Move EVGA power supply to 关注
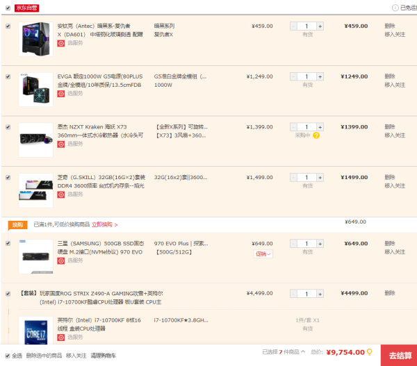Viewport: 417px width, 366px height. 395,85
